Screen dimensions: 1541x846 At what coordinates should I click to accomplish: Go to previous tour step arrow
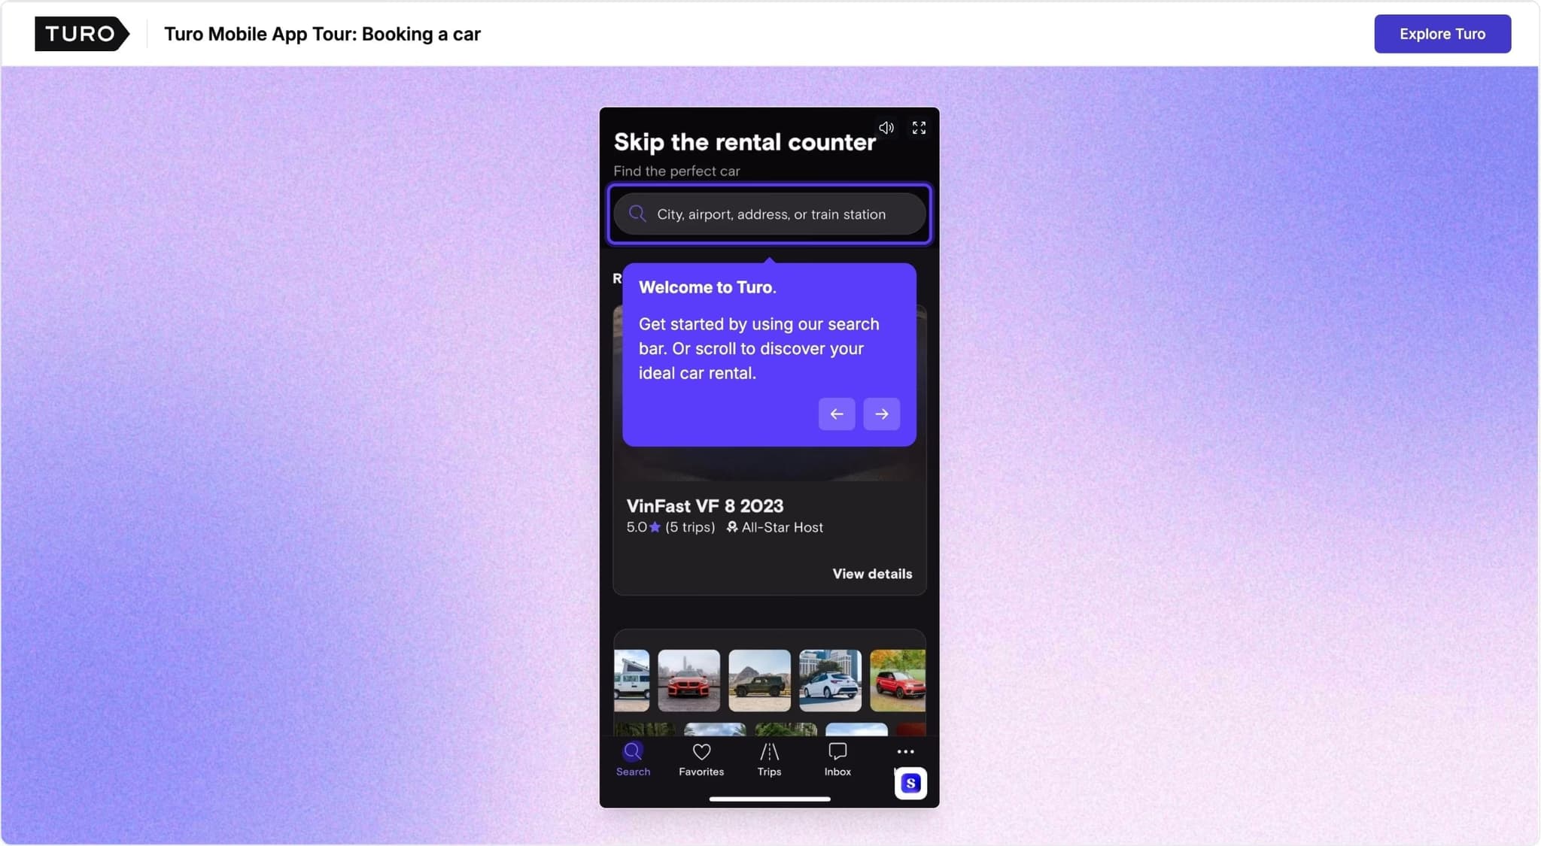coord(837,414)
